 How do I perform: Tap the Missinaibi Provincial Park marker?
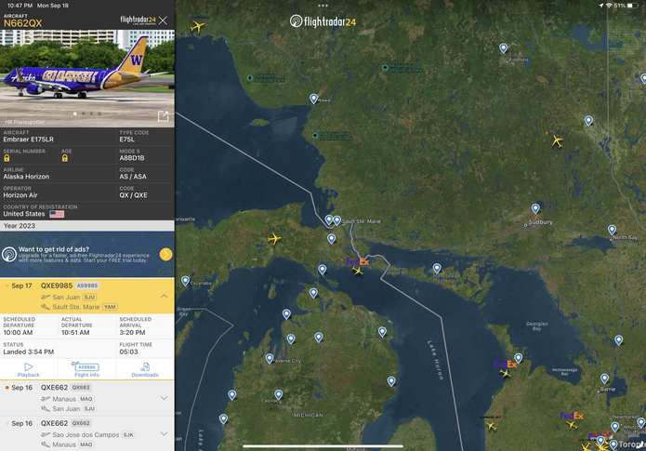click(x=385, y=68)
